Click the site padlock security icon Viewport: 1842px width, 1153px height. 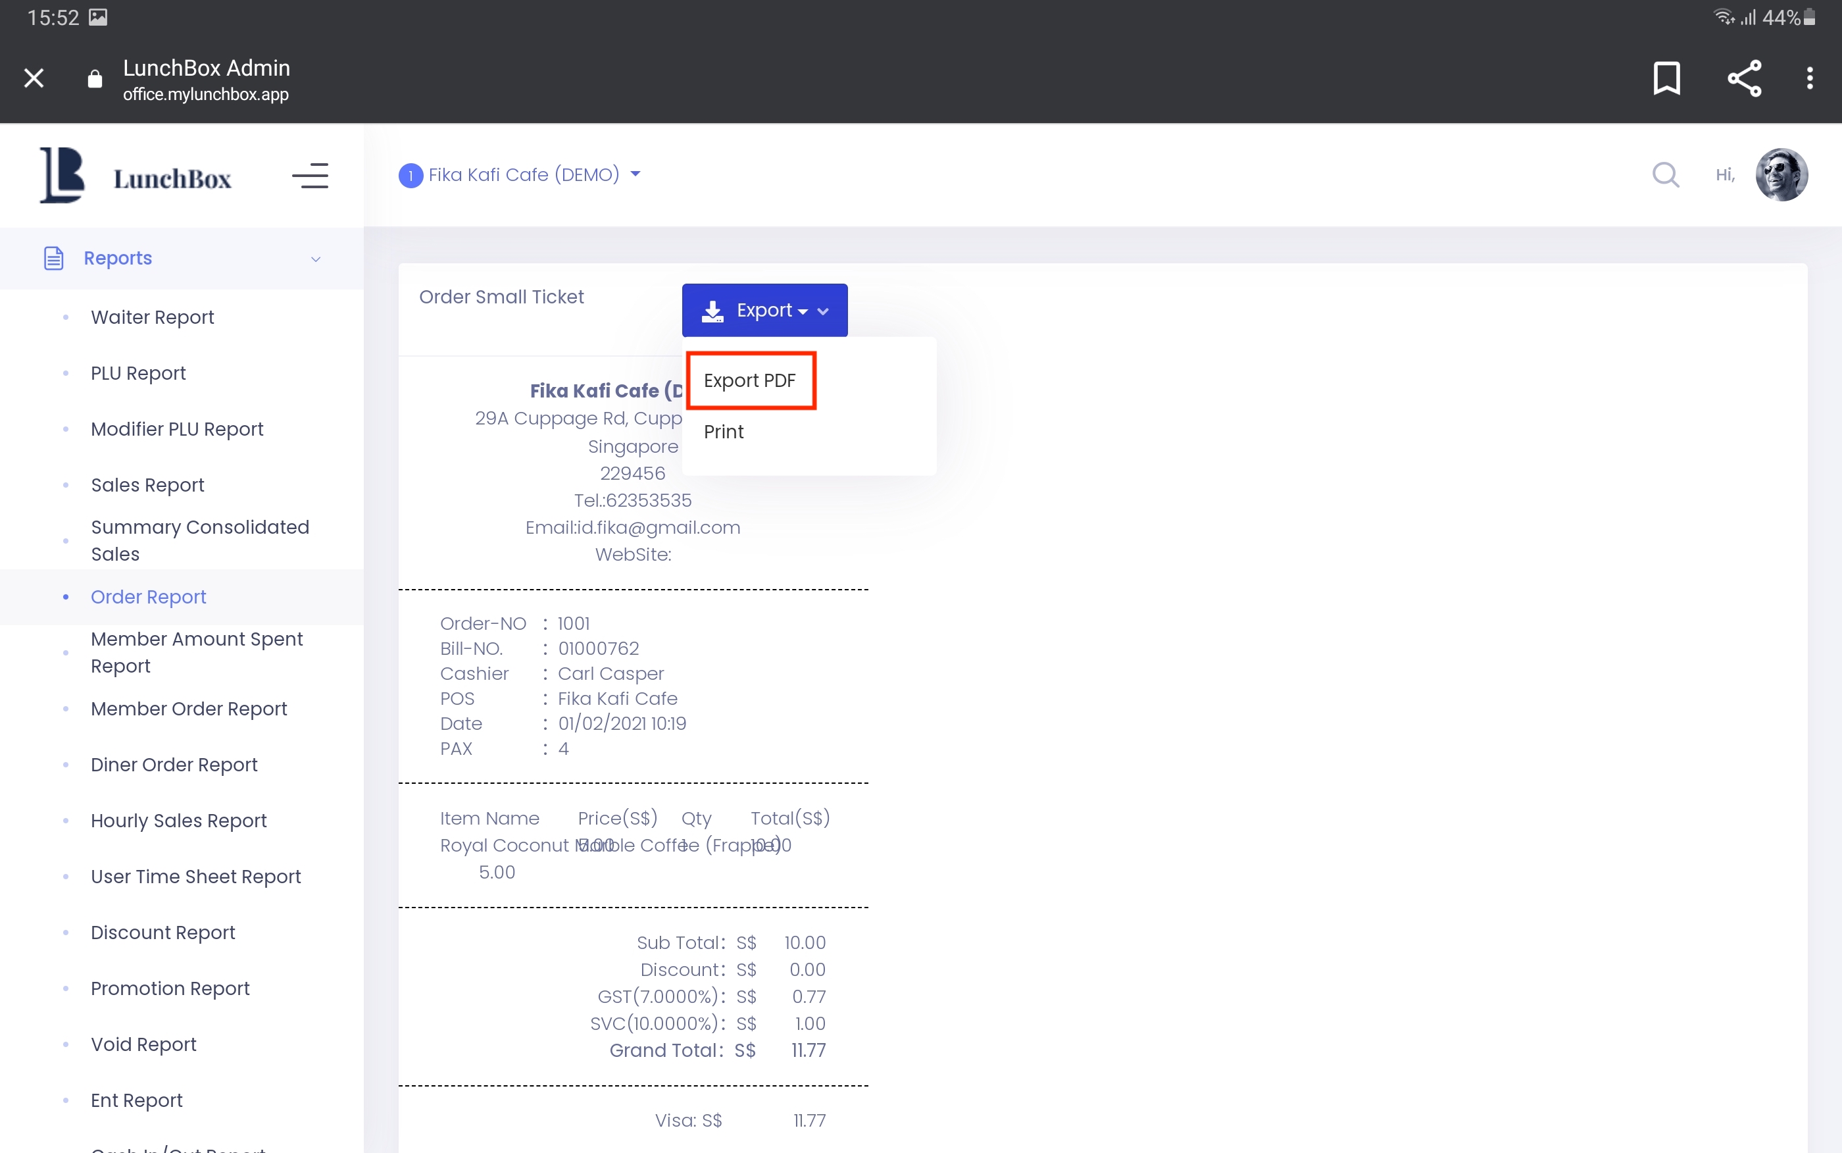pyautogui.click(x=95, y=80)
